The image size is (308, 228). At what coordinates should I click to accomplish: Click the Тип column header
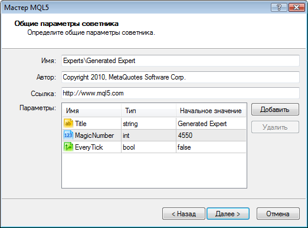[149, 111]
